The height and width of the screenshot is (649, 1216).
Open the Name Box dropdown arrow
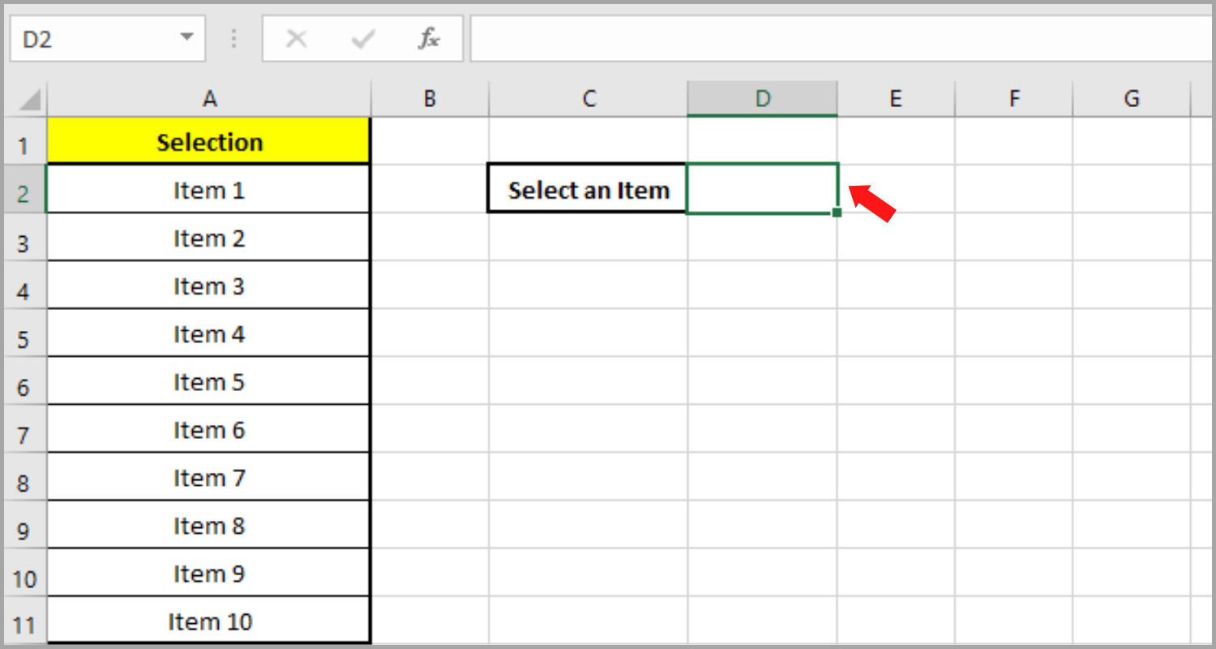(x=187, y=38)
